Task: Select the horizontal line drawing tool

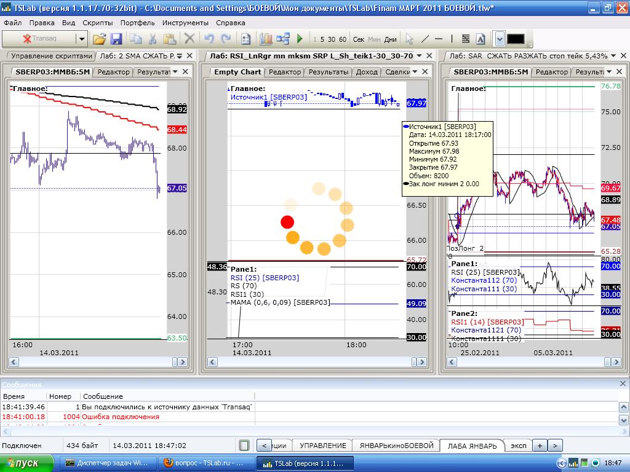Action: click(x=439, y=39)
